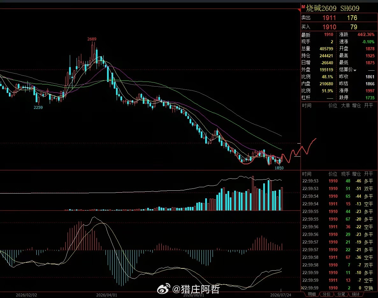Select the tick row with volume 21
This screenshot has height=298, width=378.
[338, 242]
